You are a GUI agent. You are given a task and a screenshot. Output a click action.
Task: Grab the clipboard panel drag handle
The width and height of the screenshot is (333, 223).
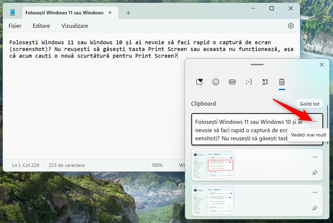tap(257, 65)
